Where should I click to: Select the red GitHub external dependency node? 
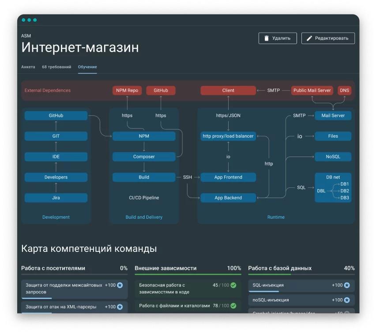tap(161, 90)
